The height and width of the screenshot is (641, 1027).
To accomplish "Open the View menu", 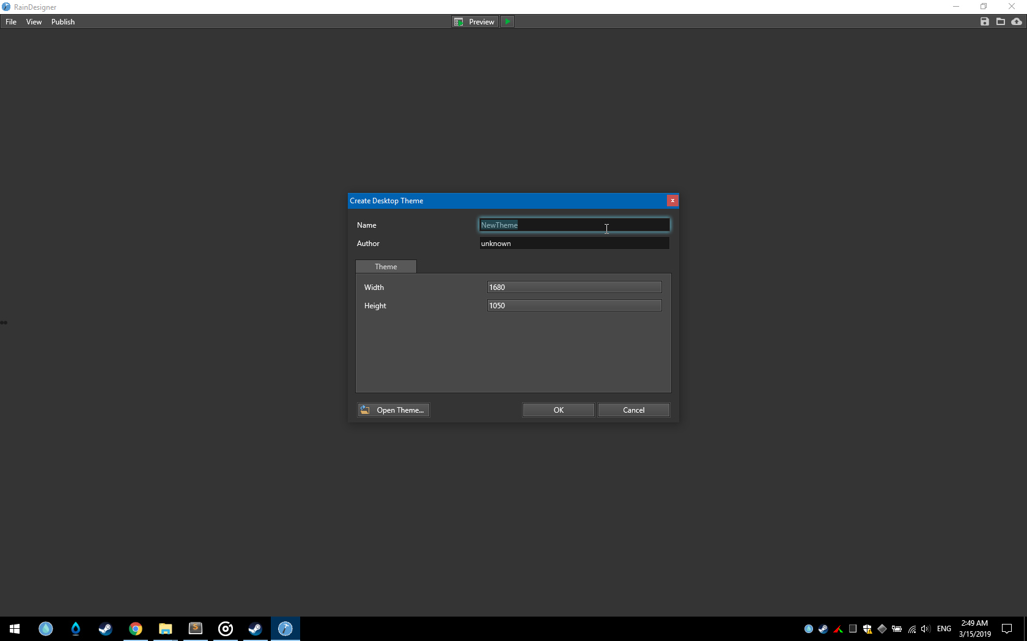I will pyautogui.click(x=34, y=22).
